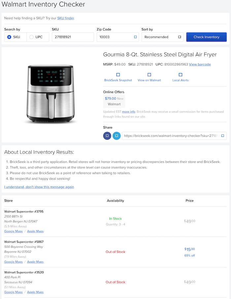Viewport: 231px width, 299px height.
Task: Open Apple Maps for store #5867
Action: coord(35,262)
